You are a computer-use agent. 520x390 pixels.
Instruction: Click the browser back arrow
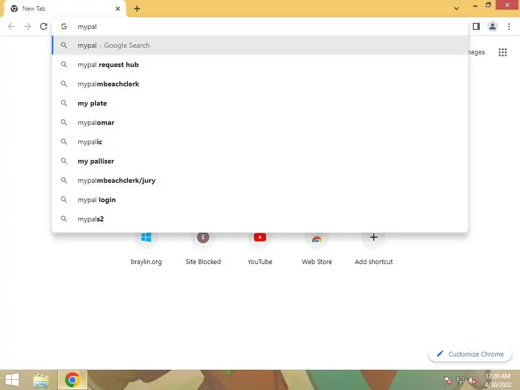11,26
